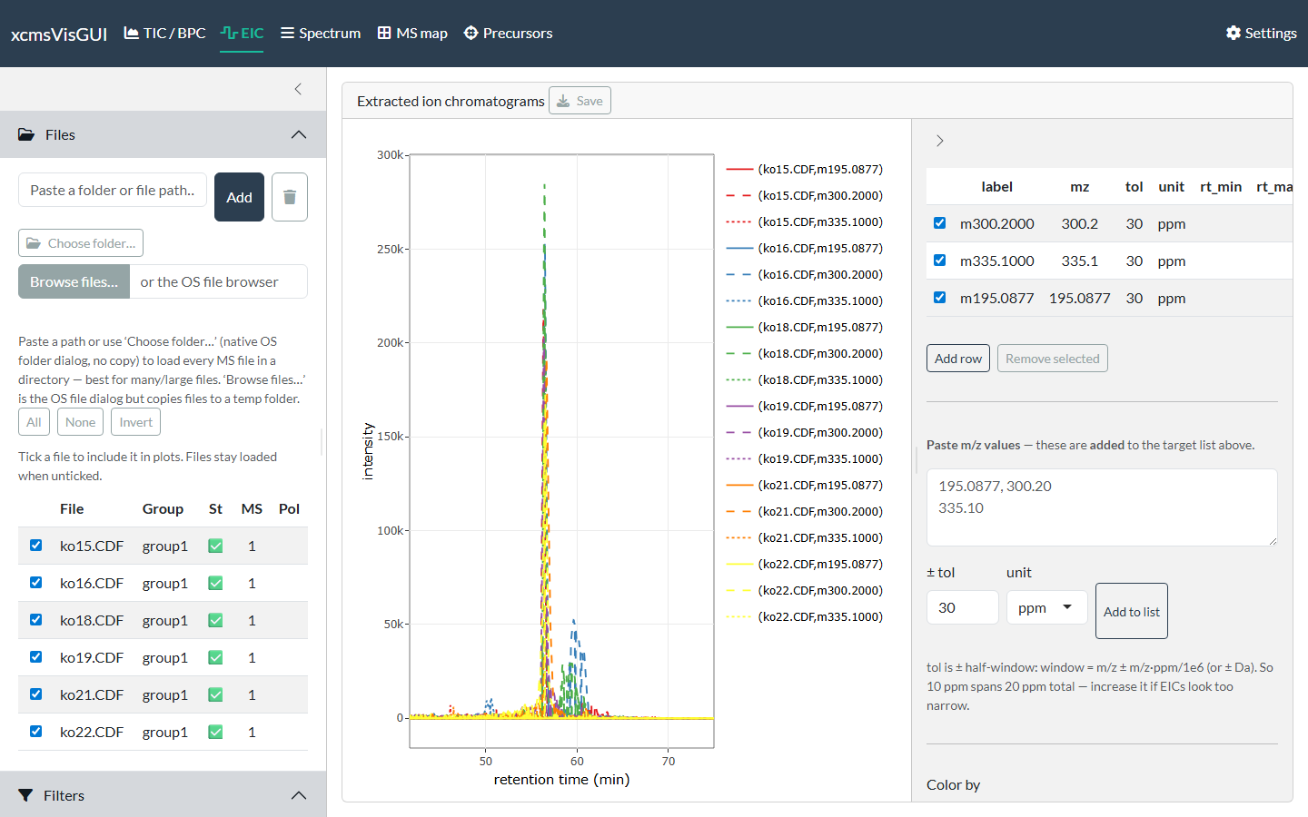
Task: Click the Add row button
Action: [958, 359]
